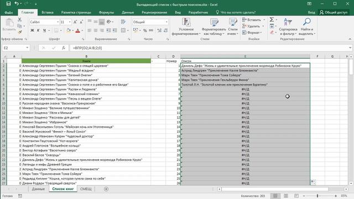Toggle Bold formatting (Ж)
This screenshot has height=199, width=354.
[32, 30]
